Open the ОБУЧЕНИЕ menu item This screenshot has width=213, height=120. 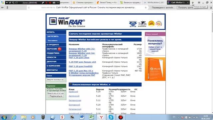click(x=56, y=49)
